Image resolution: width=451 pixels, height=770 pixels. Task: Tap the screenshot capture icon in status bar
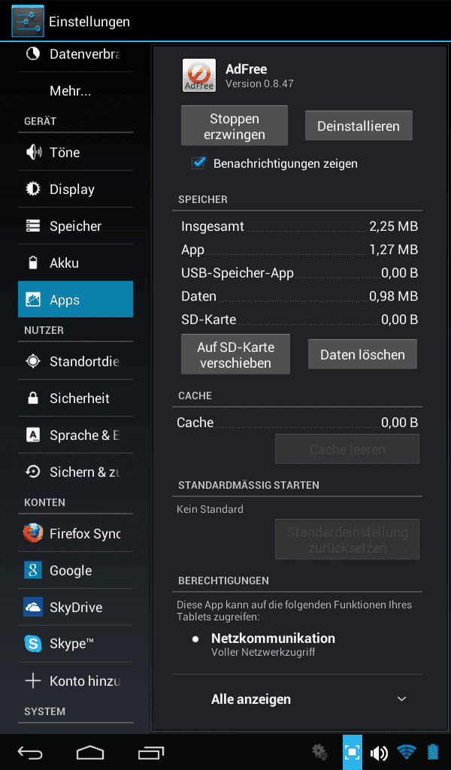[x=353, y=752]
